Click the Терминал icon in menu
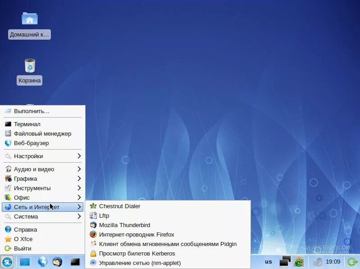Screen dimensions: 360x269 tap(8, 124)
